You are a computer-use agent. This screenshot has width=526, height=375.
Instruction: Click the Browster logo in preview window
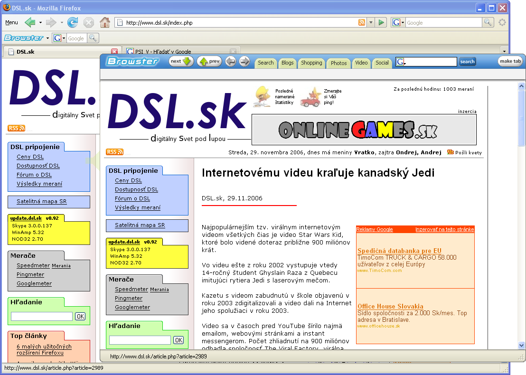pos(132,61)
